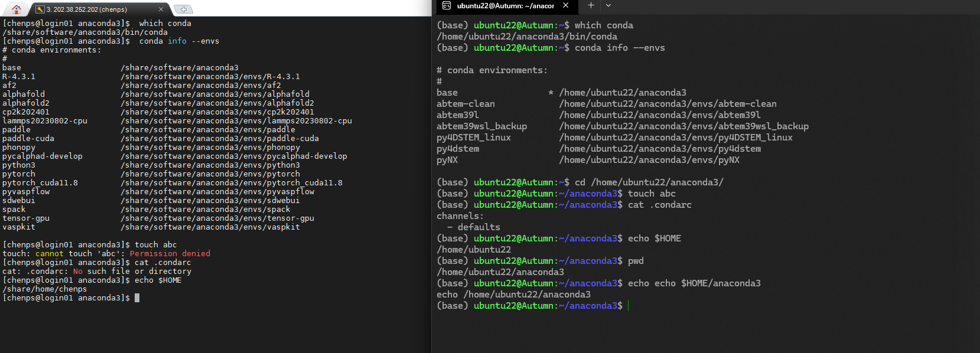980x353 pixels.
Task: Click the 'pwd' command in ubuntu22 terminal
Action: tap(636, 261)
